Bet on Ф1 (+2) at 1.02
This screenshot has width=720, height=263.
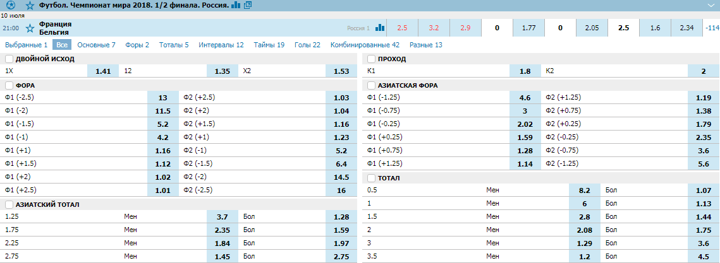pos(163,177)
